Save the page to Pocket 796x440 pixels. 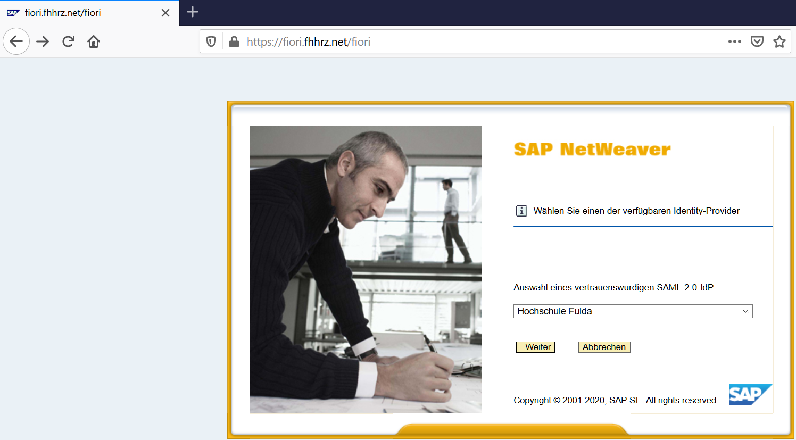(x=757, y=41)
